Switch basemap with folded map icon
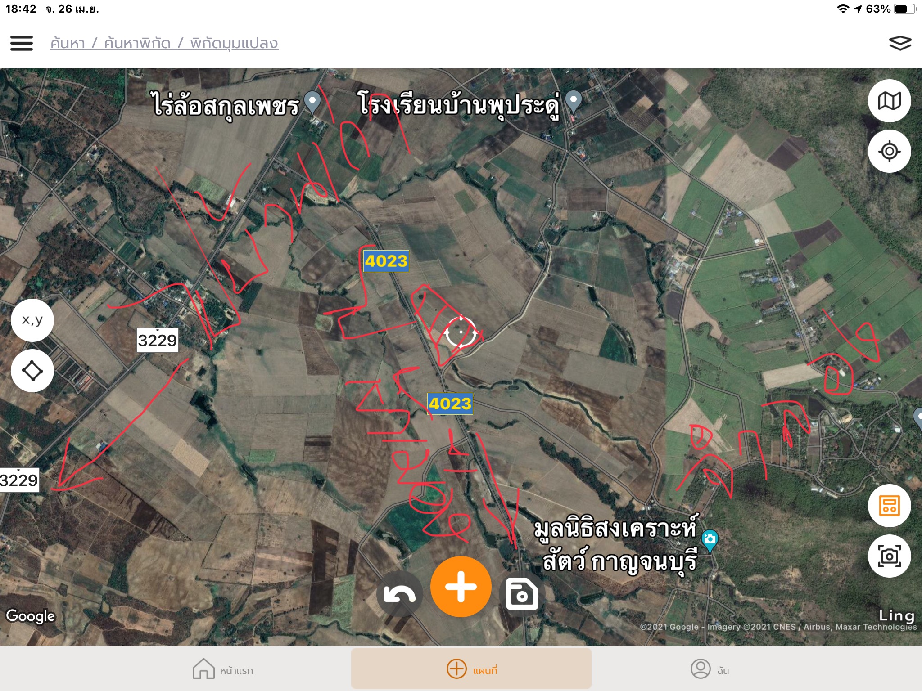922x691 pixels. (x=889, y=101)
